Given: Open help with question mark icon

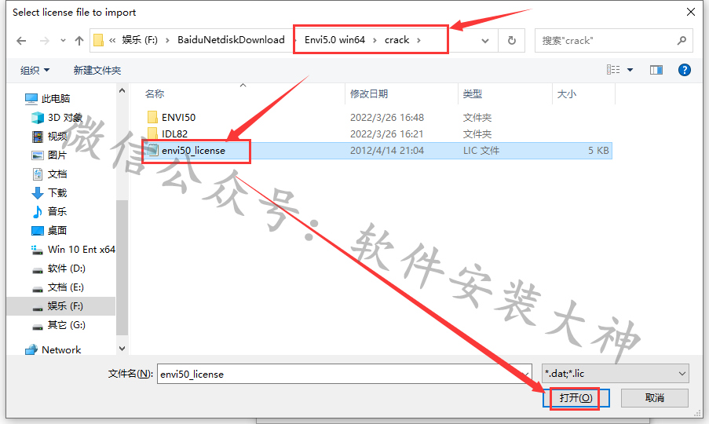Looking at the screenshot, I should (684, 70).
